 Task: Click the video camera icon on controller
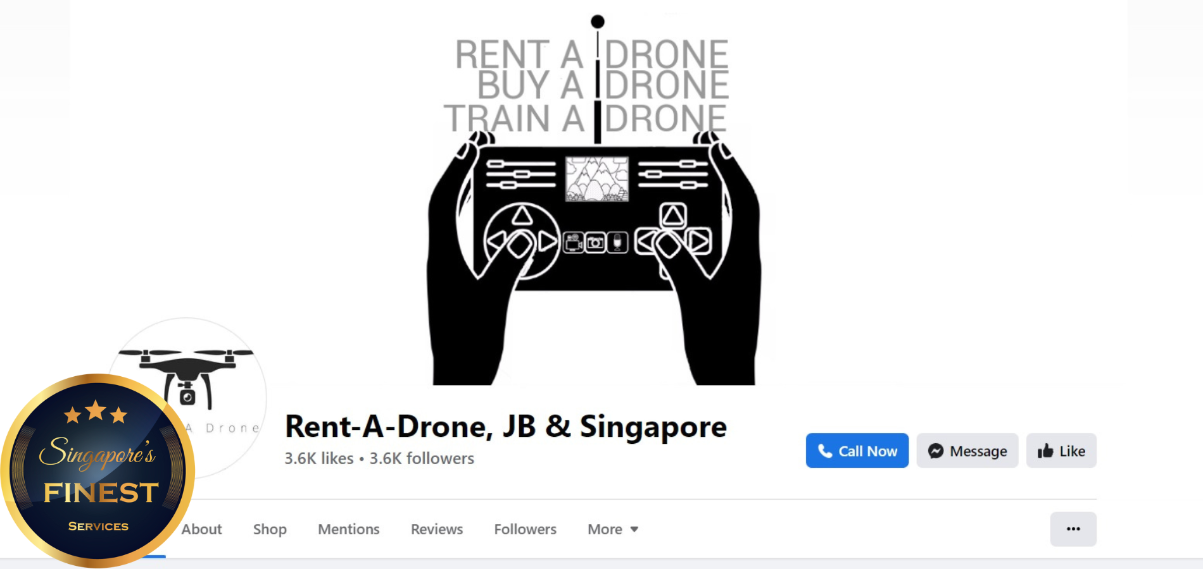coord(574,243)
